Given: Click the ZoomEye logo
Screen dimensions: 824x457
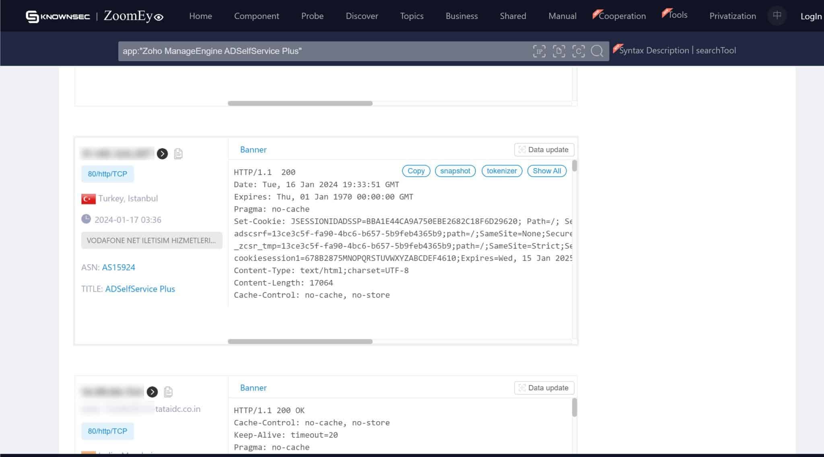Looking at the screenshot, I should (133, 16).
